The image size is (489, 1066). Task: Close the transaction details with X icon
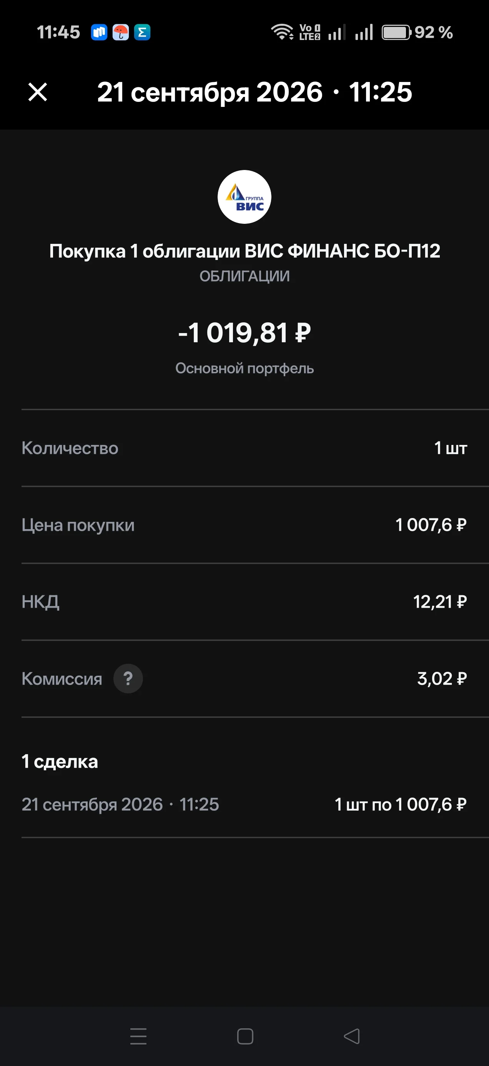[38, 92]
